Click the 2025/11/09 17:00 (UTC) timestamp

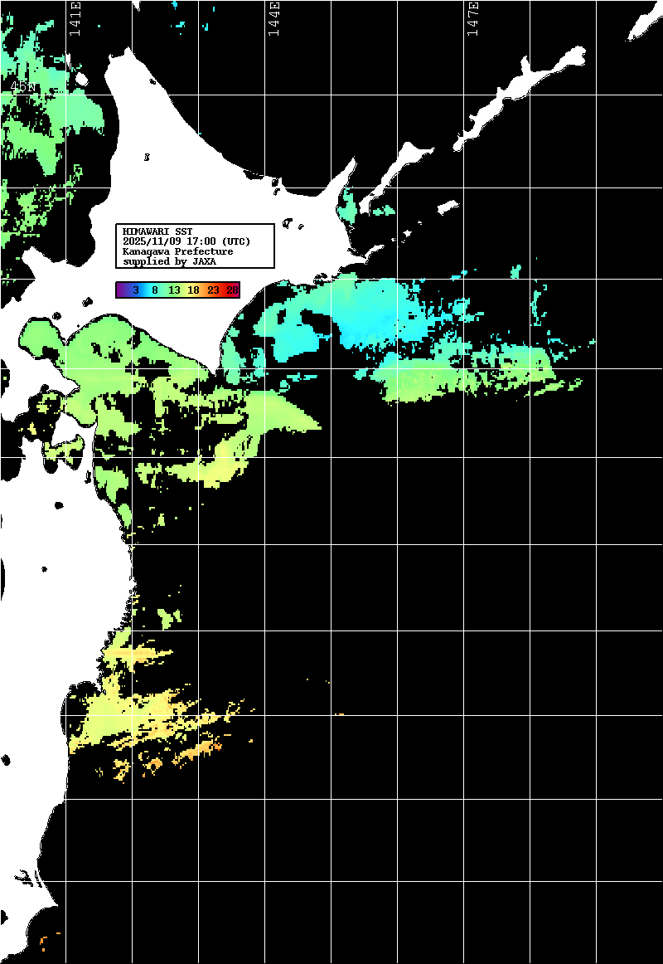click(x=186, y=241)
